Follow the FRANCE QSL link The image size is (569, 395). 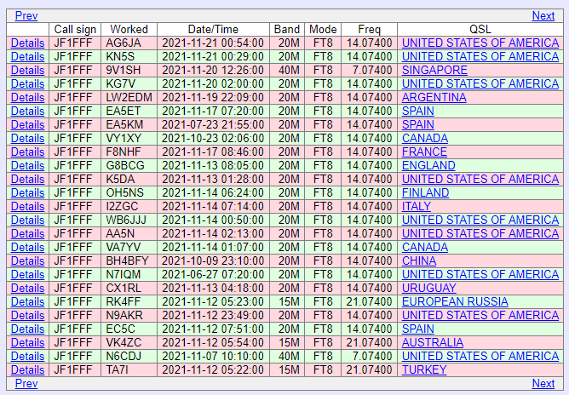(x=424, y=152)
